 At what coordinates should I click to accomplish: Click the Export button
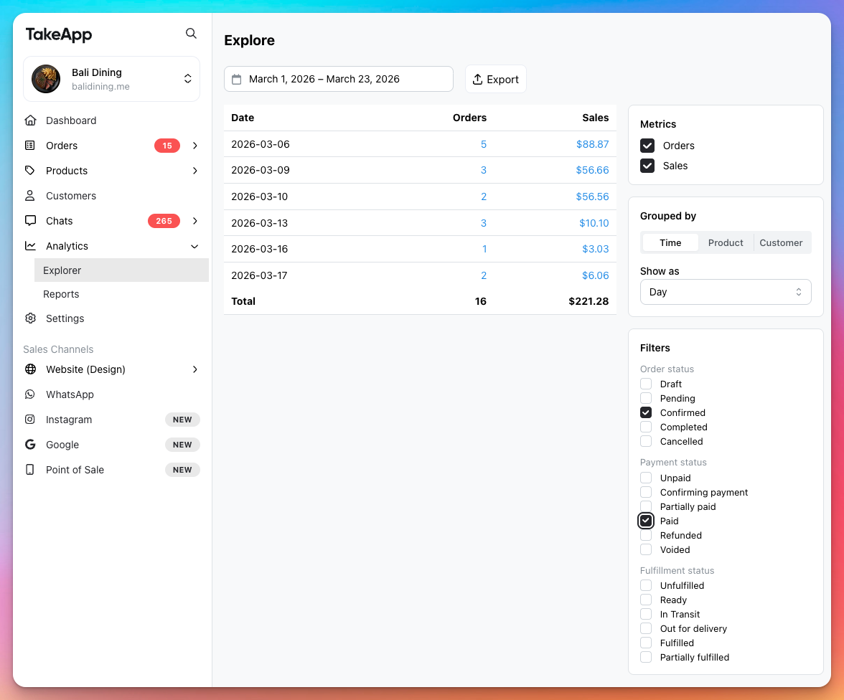tap(496, 80)
